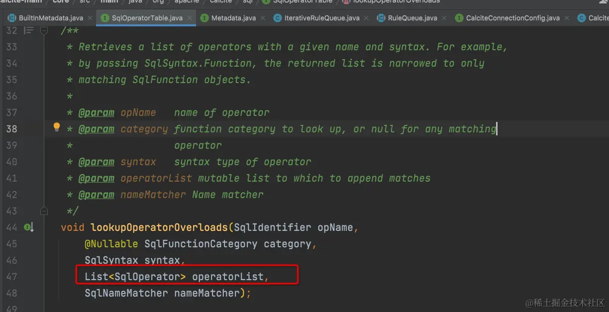Close the CalciteConnectionConfig.java tab
609x312 pixels.
566,18
